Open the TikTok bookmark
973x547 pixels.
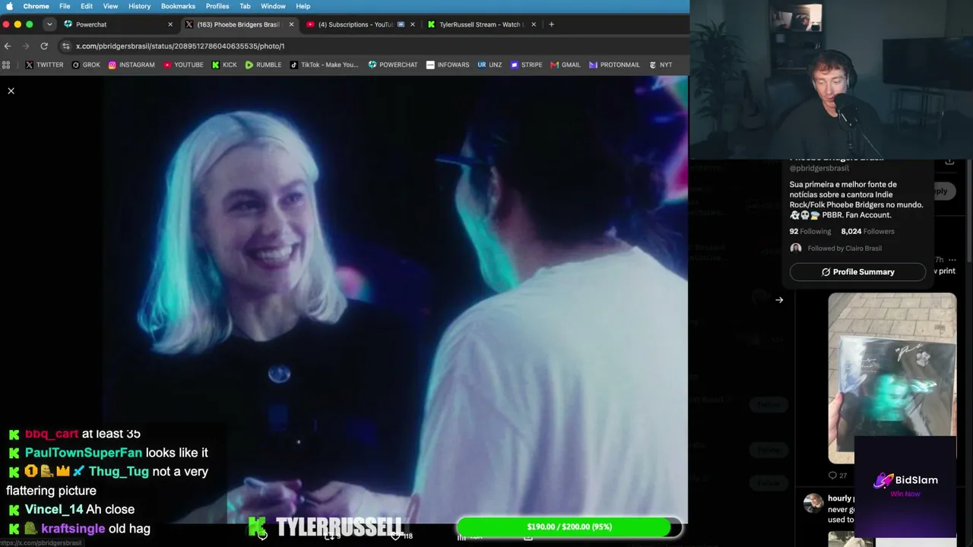tap(324, 65)
